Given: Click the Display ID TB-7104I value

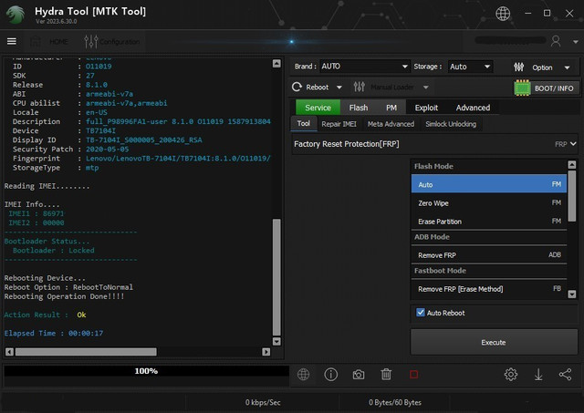Looking at the screenshot, I should 144,139.
